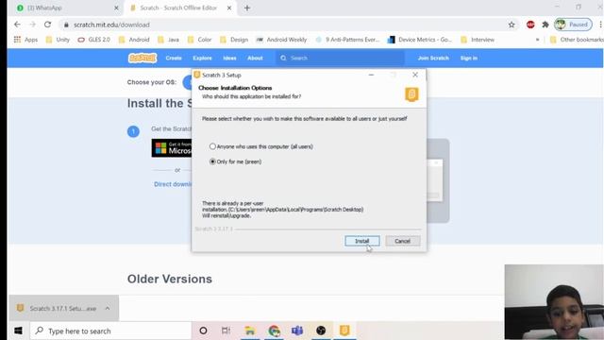This screenshot has width=604, height=340.
Task: Select 'Anyone who uses this computer' radio option
Action: pyautogui.click(x=212, y=146)
